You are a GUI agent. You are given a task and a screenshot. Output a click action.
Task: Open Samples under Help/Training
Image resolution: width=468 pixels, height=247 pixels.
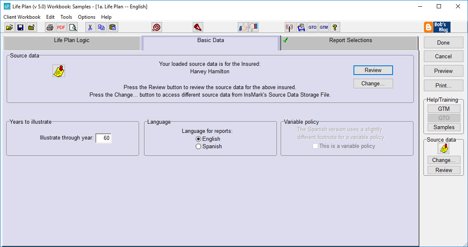click(443, 127)
